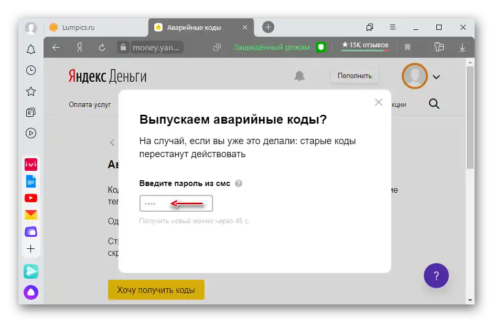Open Yandex home via Я icon

pos(80,48)
